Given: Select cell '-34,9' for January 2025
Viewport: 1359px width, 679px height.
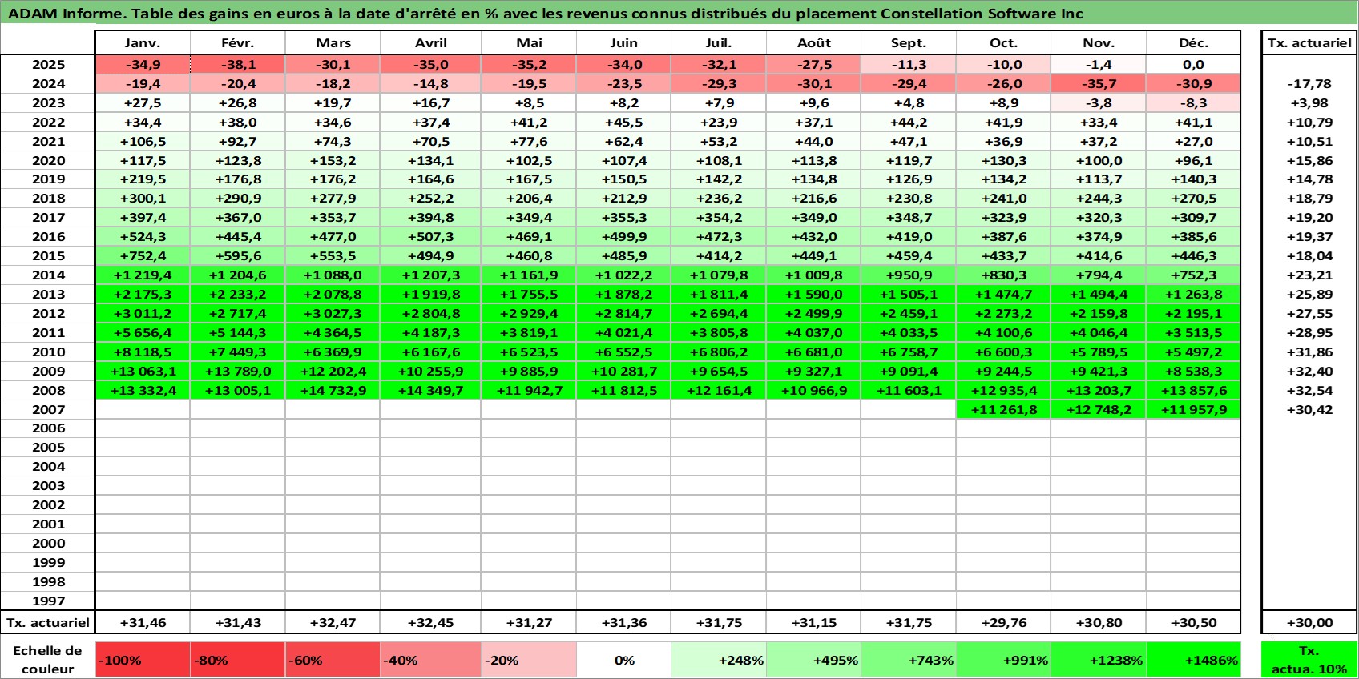Looking at the screenshot, I should pos(143,65).
